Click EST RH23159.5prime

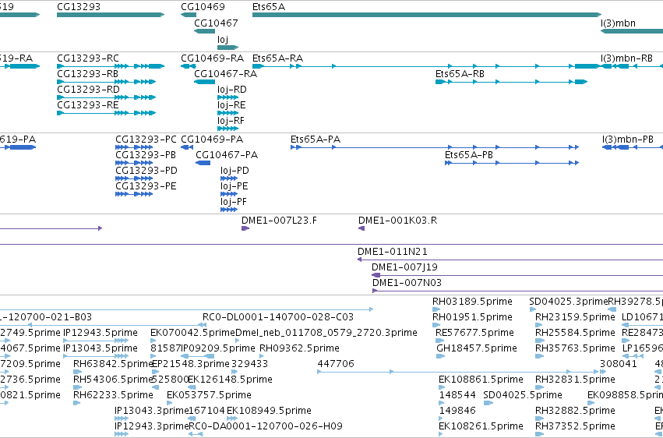tap(575, 317)
